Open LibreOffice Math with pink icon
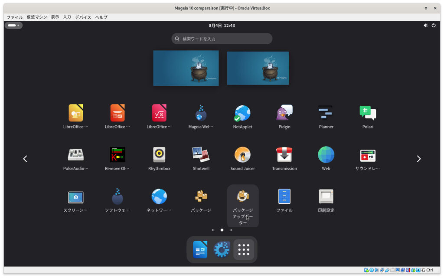 coord(159,113)
